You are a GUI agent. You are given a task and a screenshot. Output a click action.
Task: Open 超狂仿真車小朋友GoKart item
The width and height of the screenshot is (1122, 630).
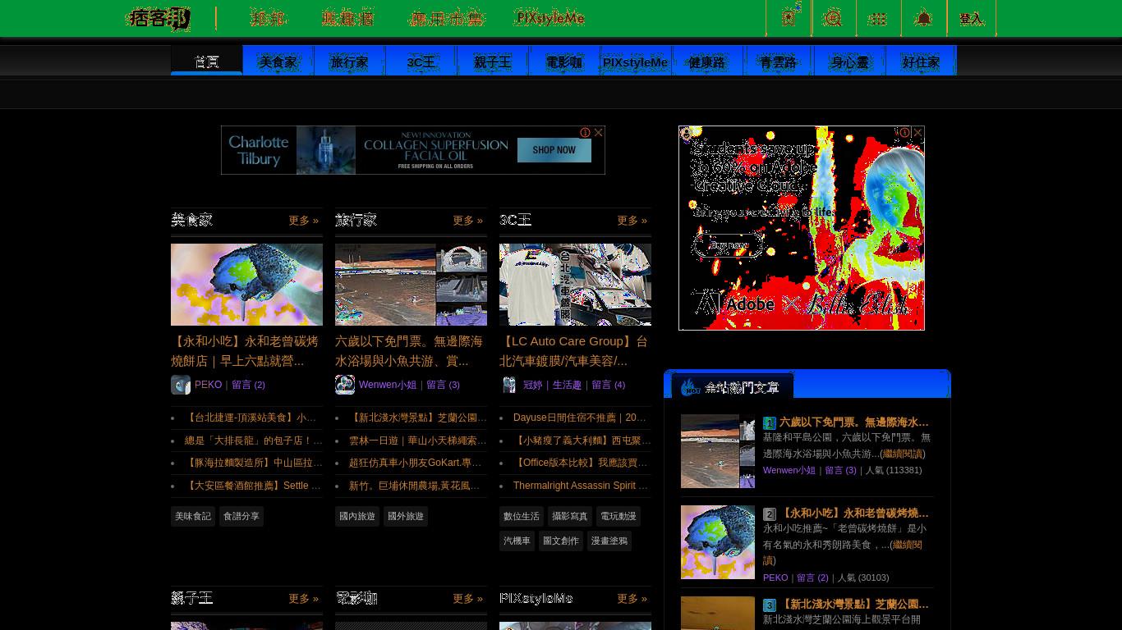[416, 463]
